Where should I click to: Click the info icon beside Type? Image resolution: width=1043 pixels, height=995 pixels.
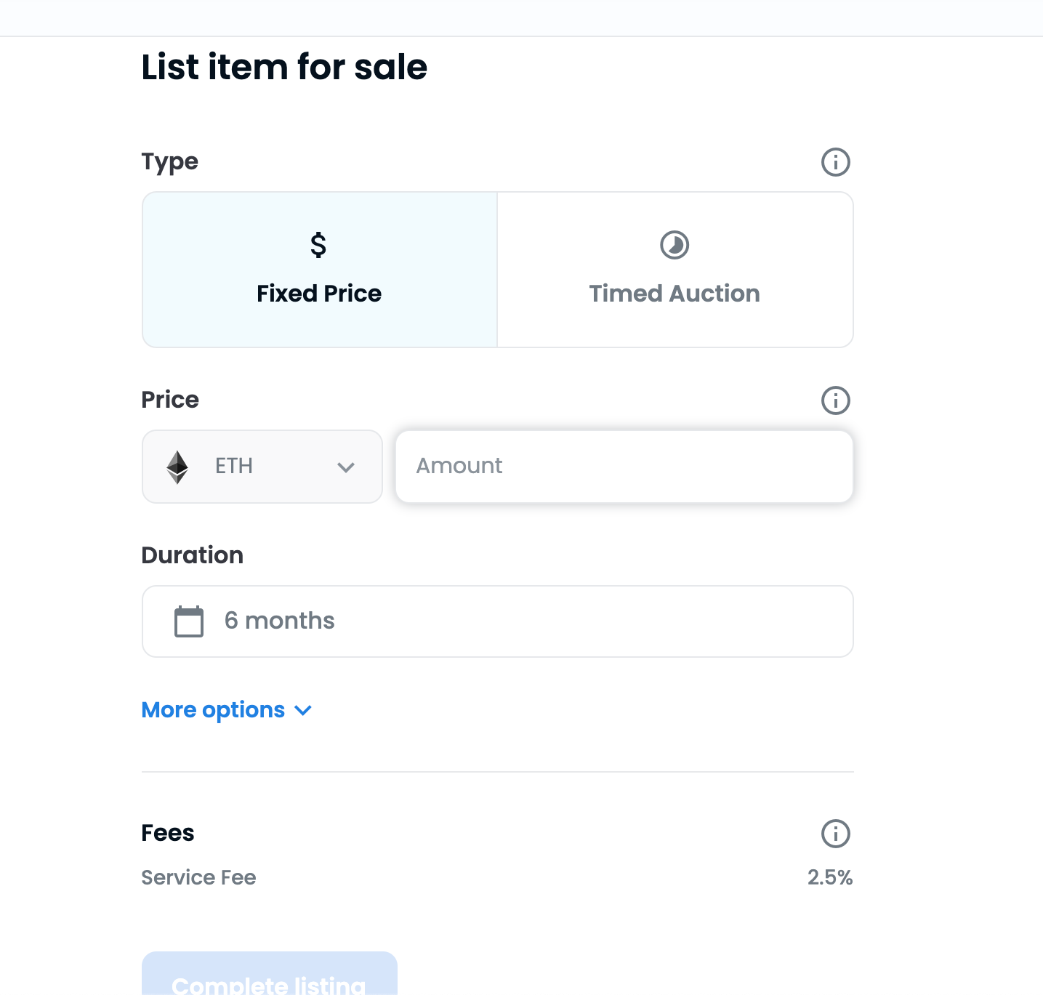(x=835, y=162)
